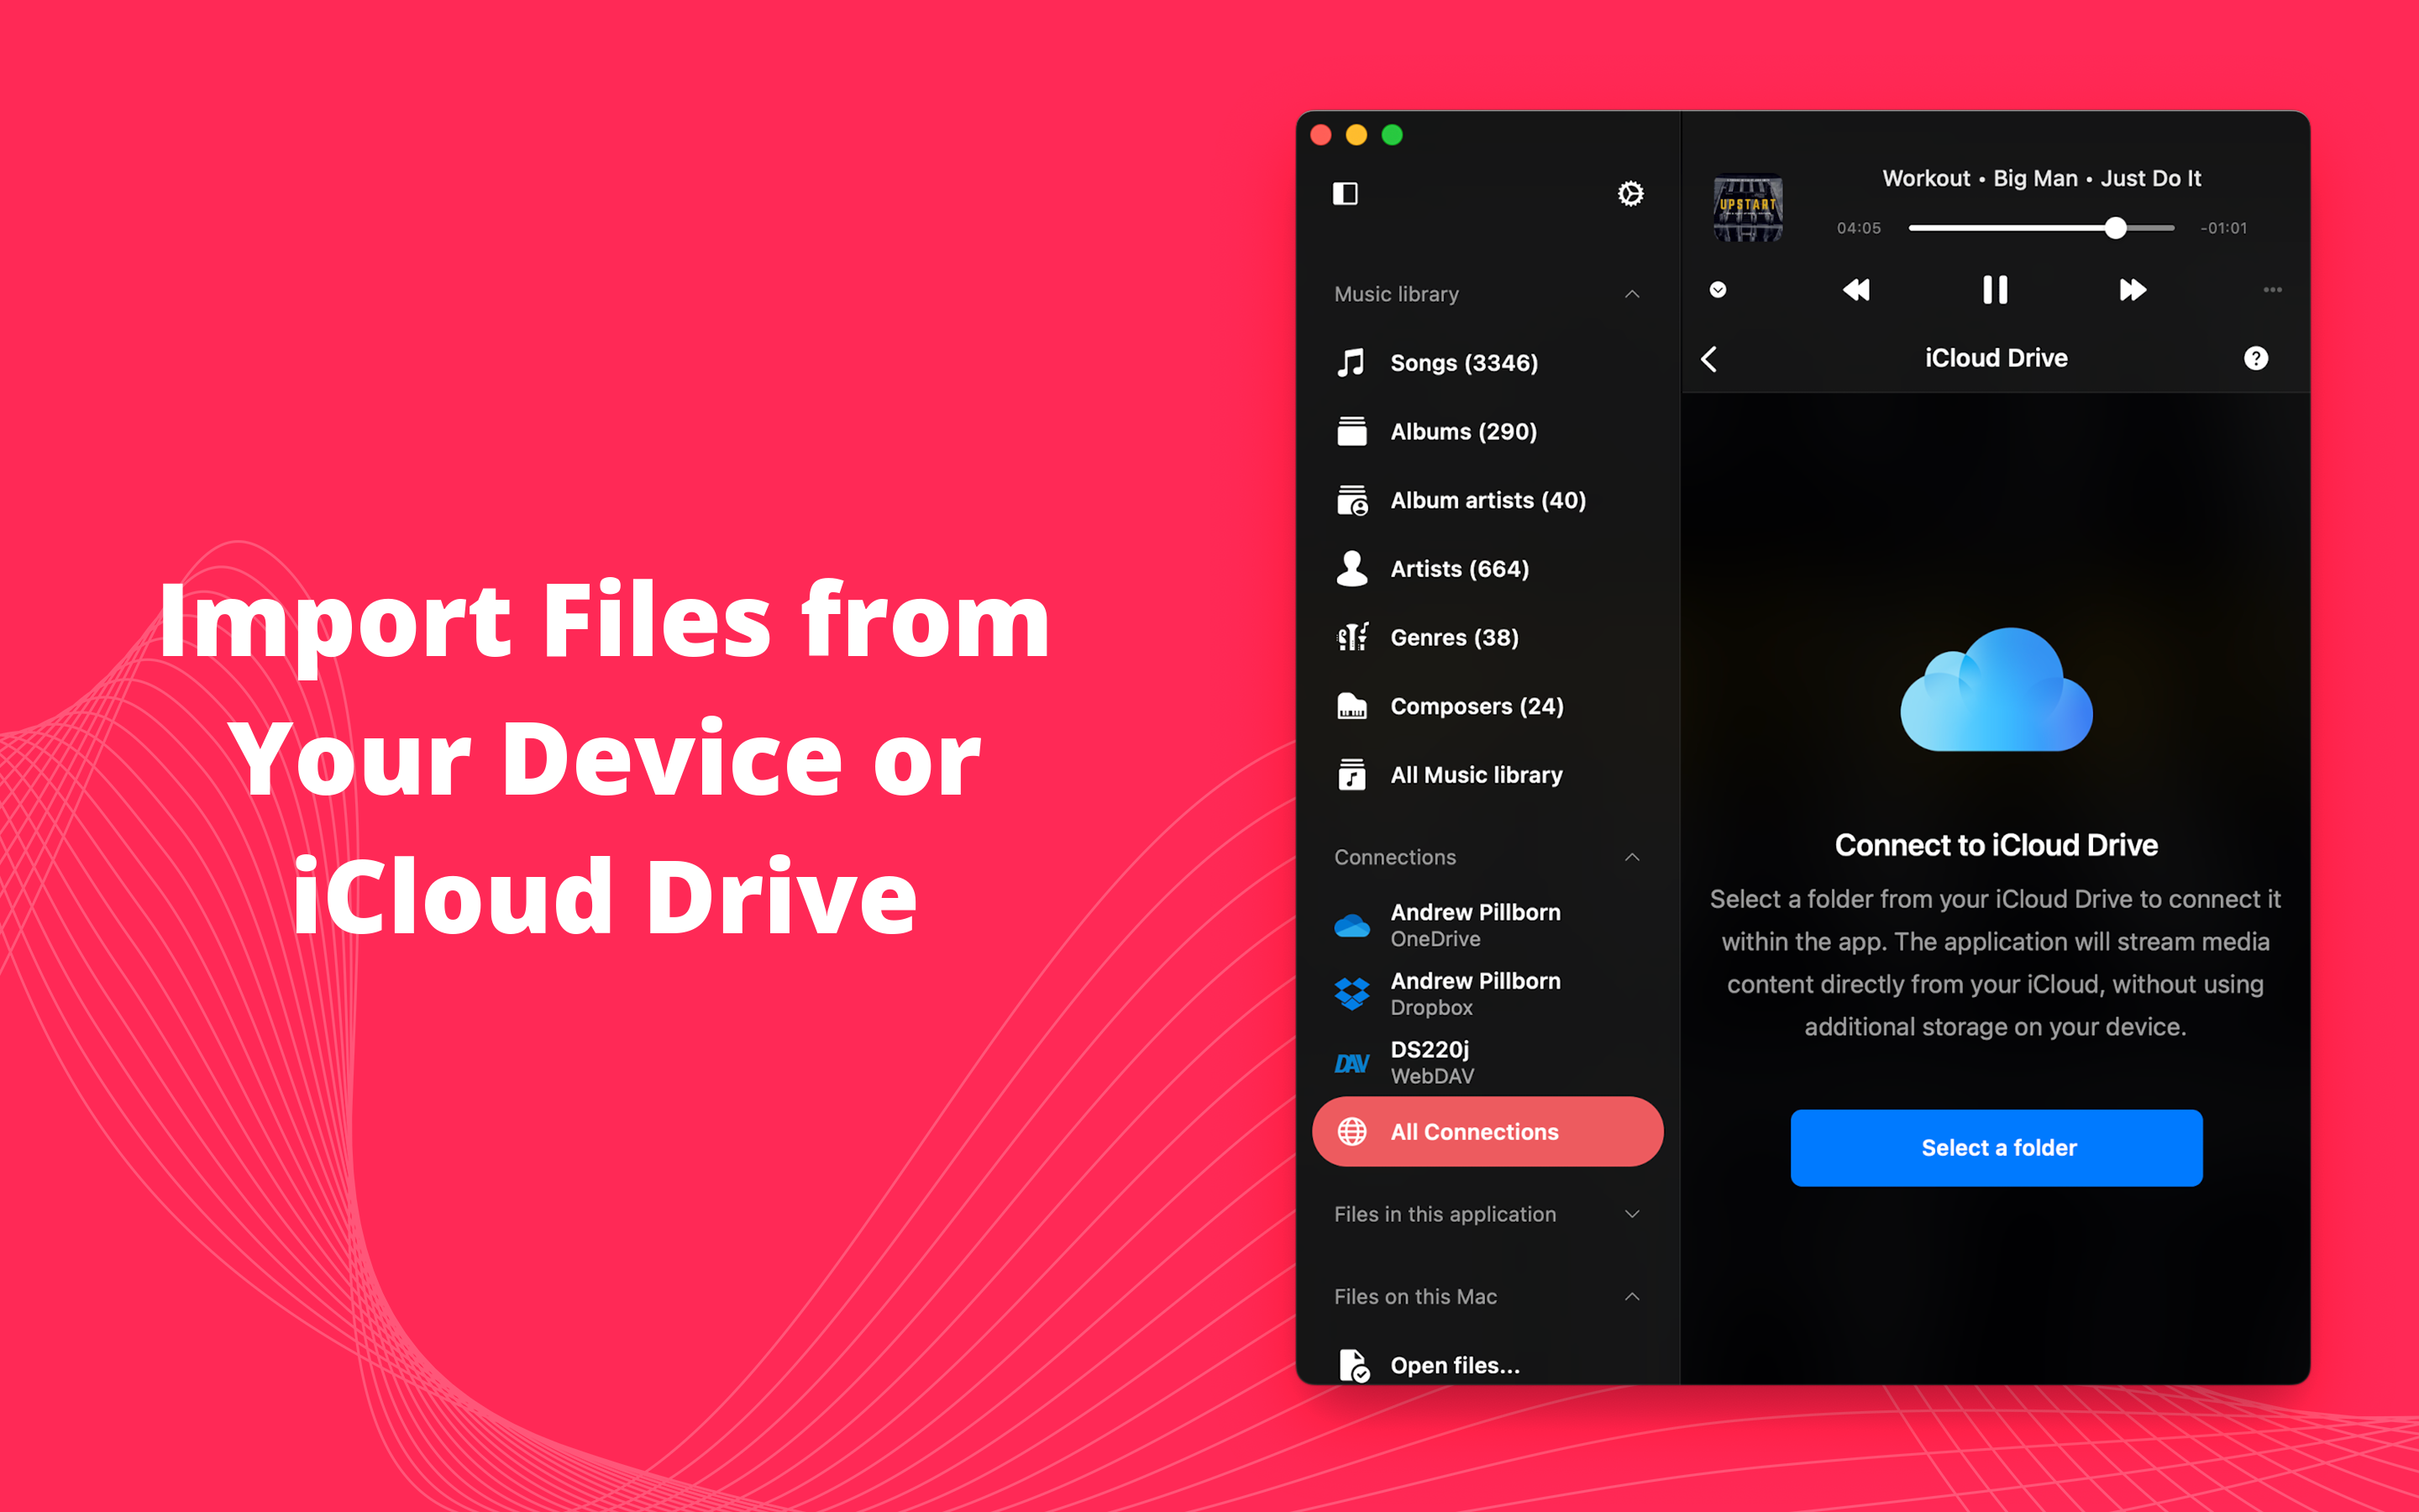Click the Albums stack icon
2419x1512 pixels.
tap(1351, 431)
